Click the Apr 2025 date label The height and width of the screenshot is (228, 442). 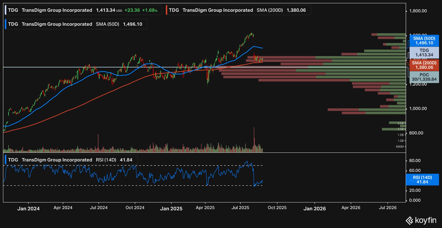pos(205,208)
